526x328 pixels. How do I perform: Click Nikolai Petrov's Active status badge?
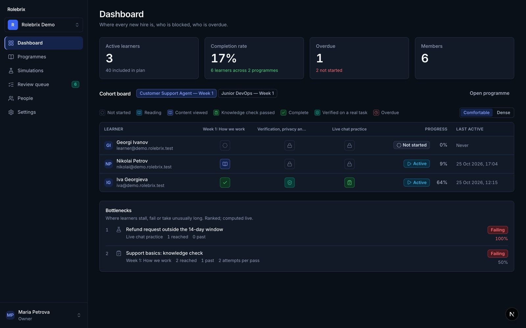coord(417,164)
